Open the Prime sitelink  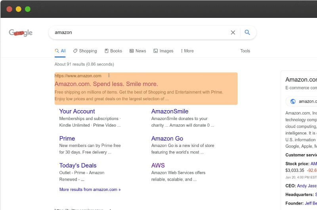coord(67,138)
